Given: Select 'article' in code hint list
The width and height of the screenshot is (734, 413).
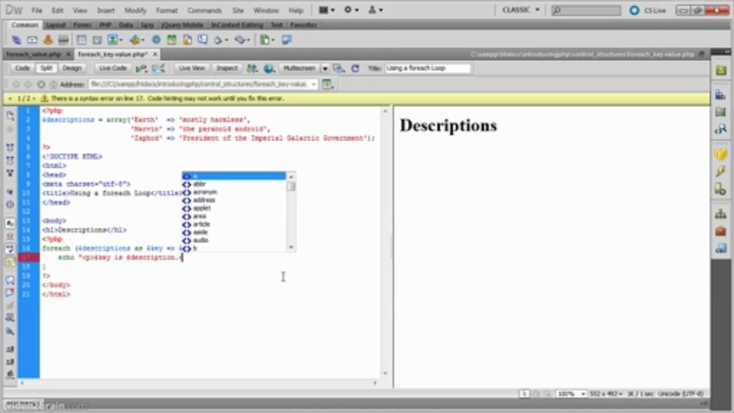Looking at the screenshot, I should pyautogui.click(x=201, y=224).
